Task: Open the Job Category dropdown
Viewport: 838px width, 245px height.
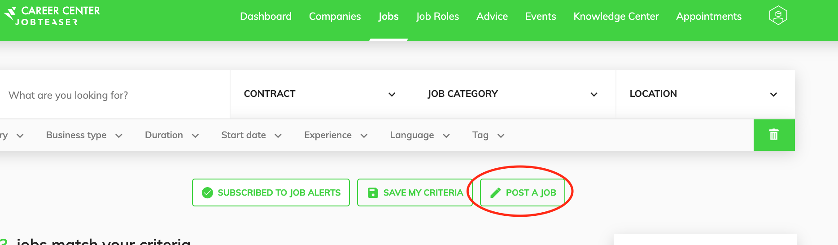Action: 512,94
